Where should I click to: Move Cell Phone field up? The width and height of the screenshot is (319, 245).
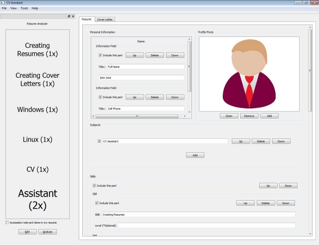click(x=135, y=97)
